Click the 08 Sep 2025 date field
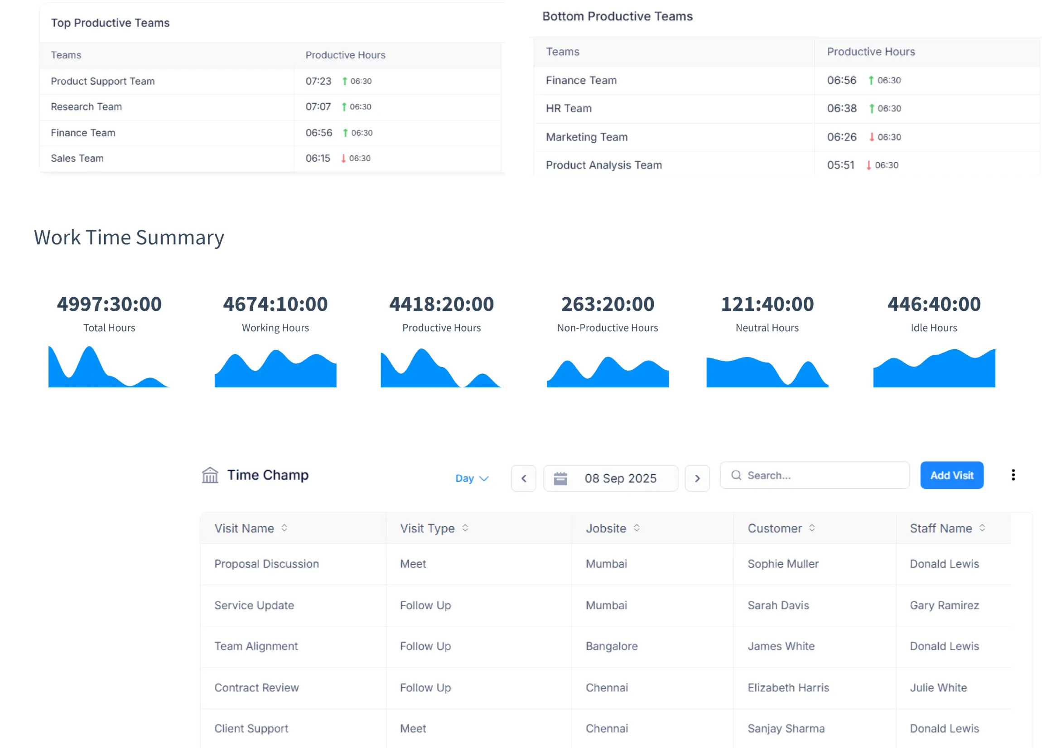1042x748 pixels. [620, 478]
